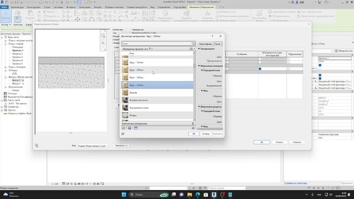Click OK in Edit Assembly dialog
354x199 pixels.
click(262, 142)
